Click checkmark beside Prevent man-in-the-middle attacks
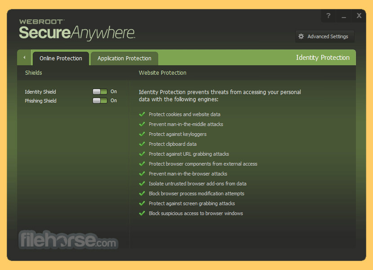 [x=142, y=124]
